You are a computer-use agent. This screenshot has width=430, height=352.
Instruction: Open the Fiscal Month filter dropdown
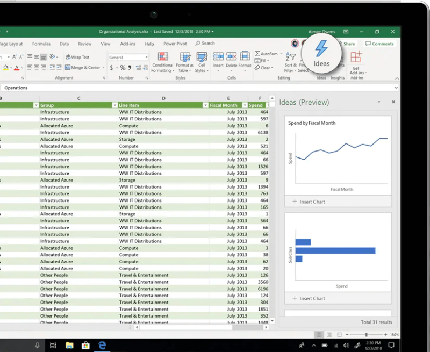(245, 105)
